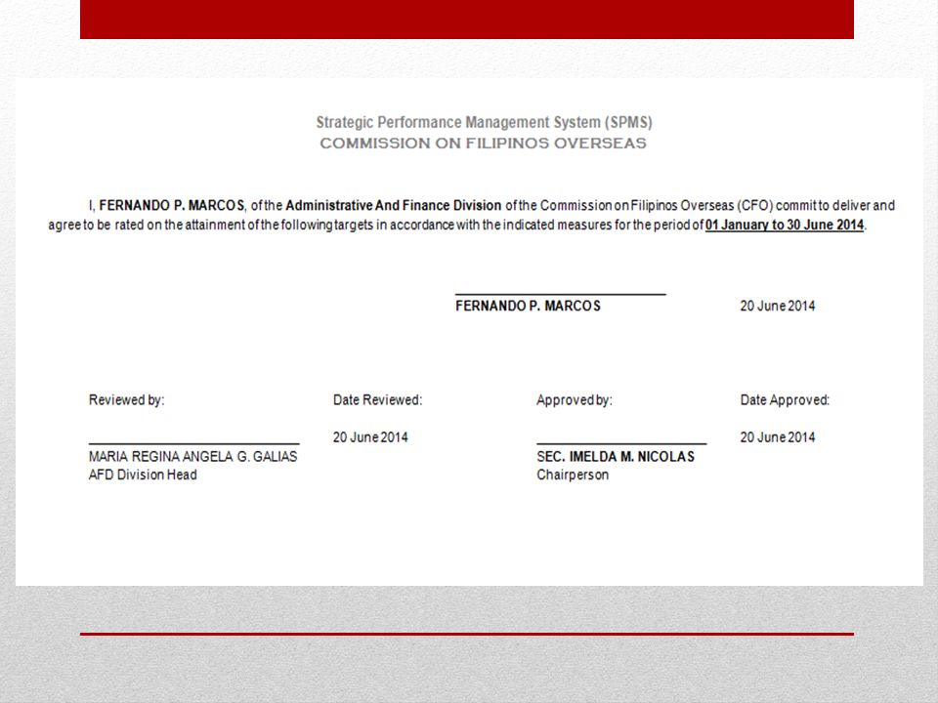Viewport: 938px width, 703px height.
Task: Click 'Commission on Filipinos Overseas (CFO)' in the paragraph
Action: pos(657,206)
